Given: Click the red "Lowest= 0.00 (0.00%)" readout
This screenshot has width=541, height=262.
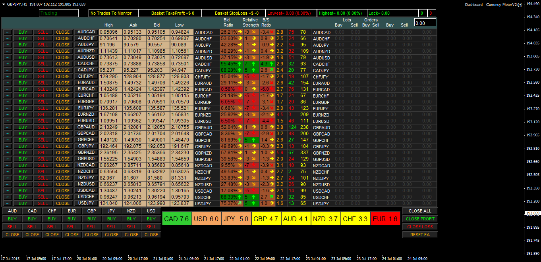Looking at the screenshot, I should pyautogui.click(x=291, y=13).
